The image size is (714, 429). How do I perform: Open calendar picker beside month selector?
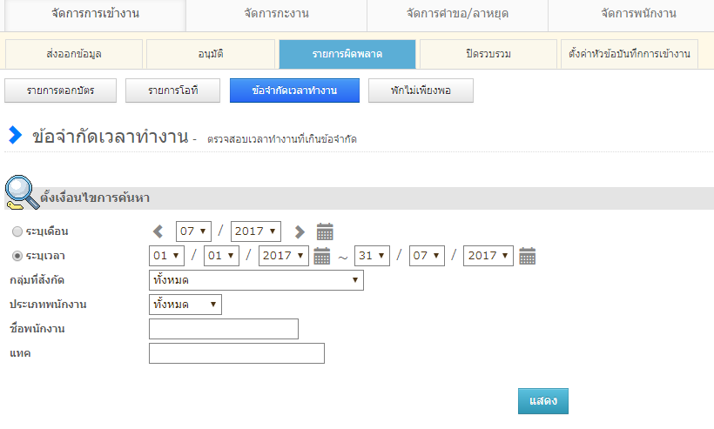(325, 231)
